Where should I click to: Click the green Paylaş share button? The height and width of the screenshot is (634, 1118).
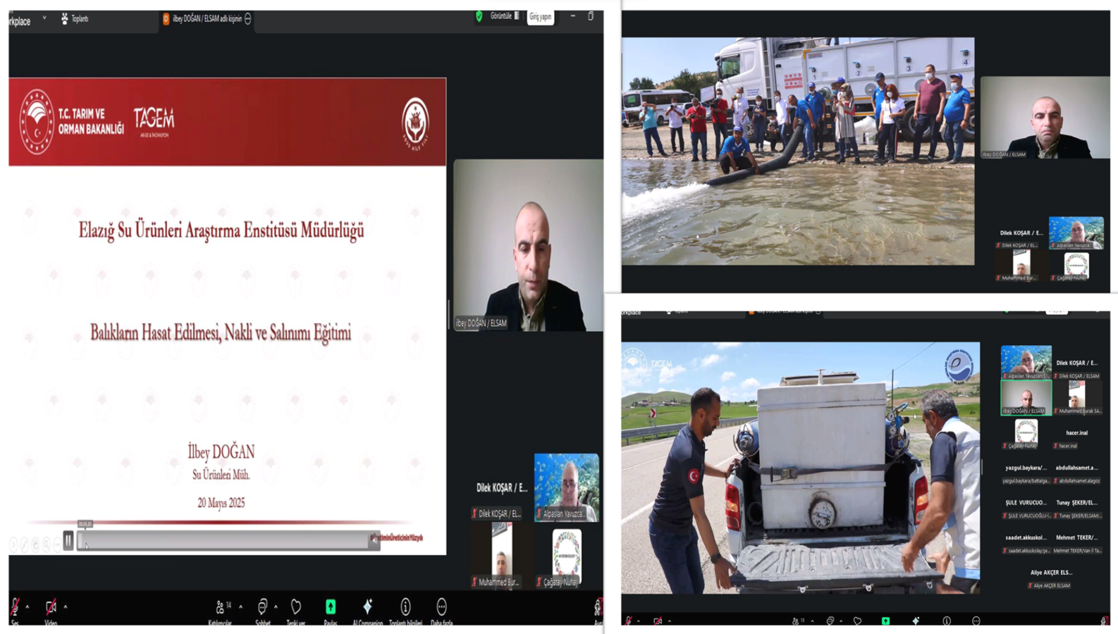tap(331, 607)
